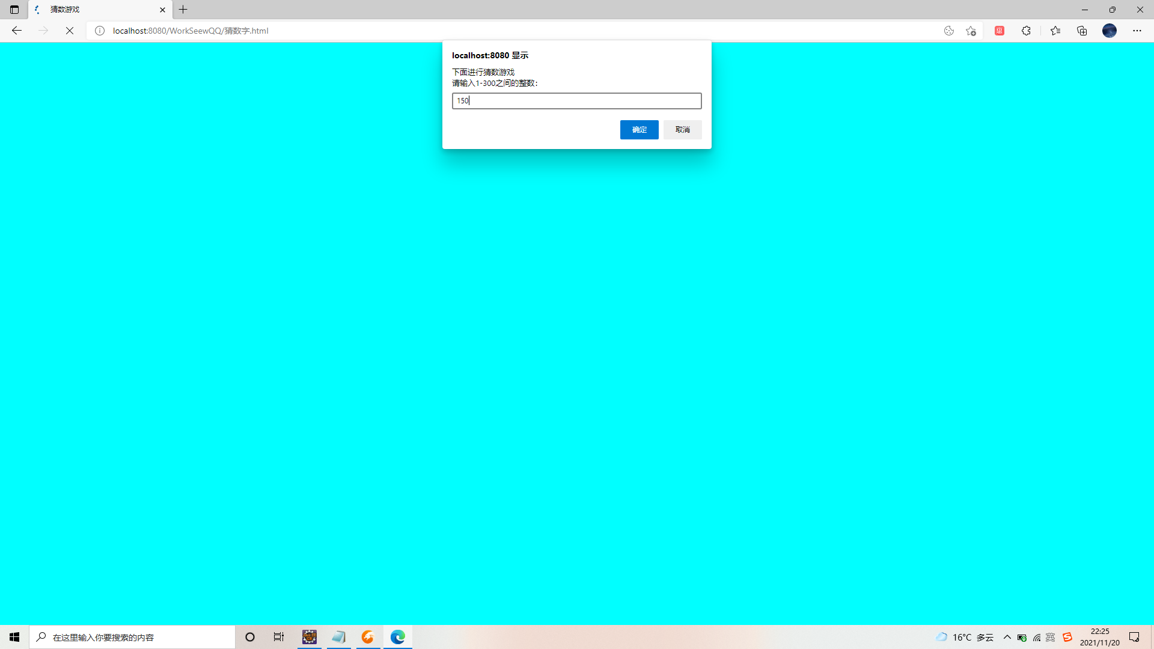Click the number input field showing 150
Image resolution: width=1154 pixels, height=649 pixels.
pyautogui.click(x=576, y=101)
